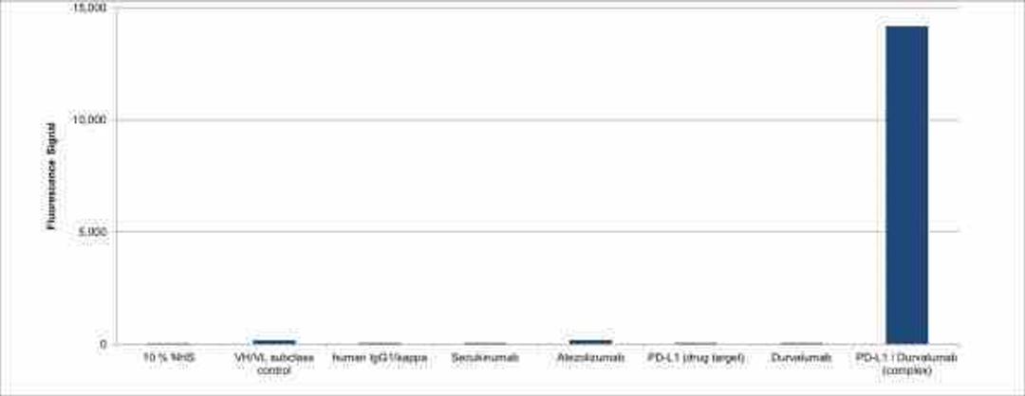1025x396 pixels.
Task: Click the 'PD-L1 / Durvalumab (complex)' axis label
Action: tap(906, 364)
